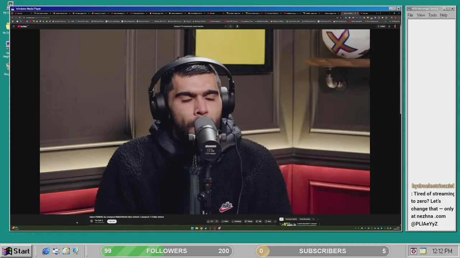Select the 'All' filter chip

click(281, 219)
